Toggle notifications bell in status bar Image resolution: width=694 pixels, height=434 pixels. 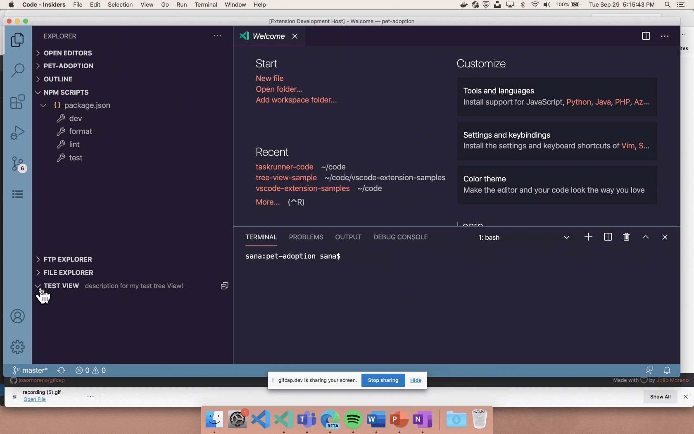click(x=668, y=370)
